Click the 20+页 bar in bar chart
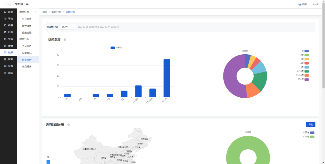The width and height of the screenshot is (325, 164). 167,78
